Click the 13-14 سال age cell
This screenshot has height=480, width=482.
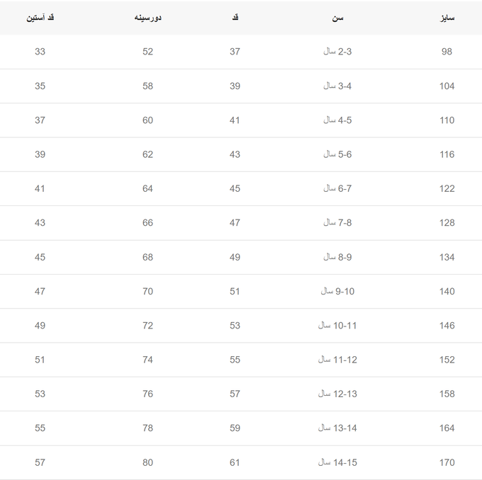[337, 428]
